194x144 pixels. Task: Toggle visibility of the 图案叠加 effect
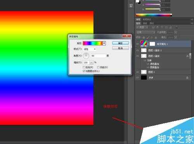pos(148,67)
